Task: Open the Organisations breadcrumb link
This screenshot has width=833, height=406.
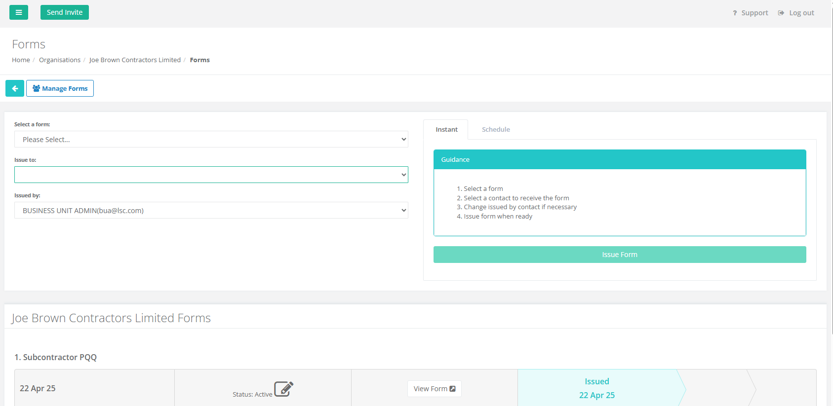Action: point(60,60)
